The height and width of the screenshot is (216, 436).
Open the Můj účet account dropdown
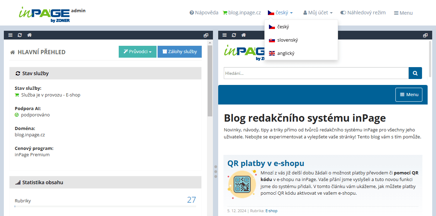coord(318,13)
